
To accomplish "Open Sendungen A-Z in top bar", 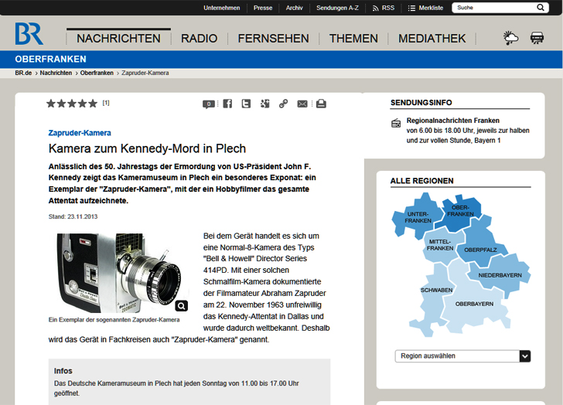I will coord(337,8).
